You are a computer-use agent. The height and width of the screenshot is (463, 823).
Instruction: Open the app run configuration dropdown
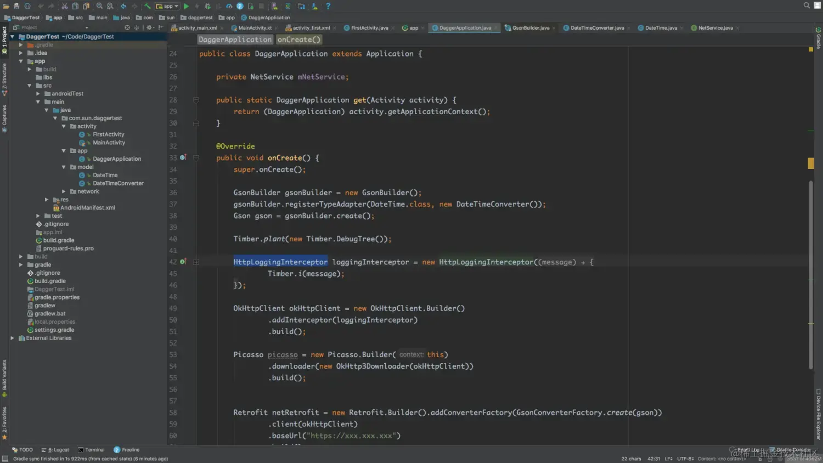click(x=167, y=6)
